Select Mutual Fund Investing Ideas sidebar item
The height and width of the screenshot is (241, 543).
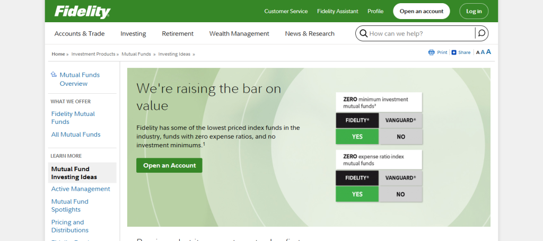point(82,173)
